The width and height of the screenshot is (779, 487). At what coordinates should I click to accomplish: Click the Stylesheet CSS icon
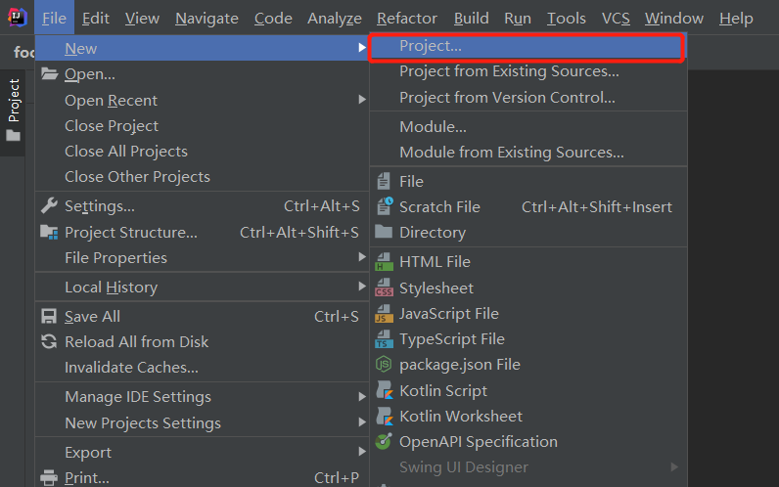coord(384,288)
